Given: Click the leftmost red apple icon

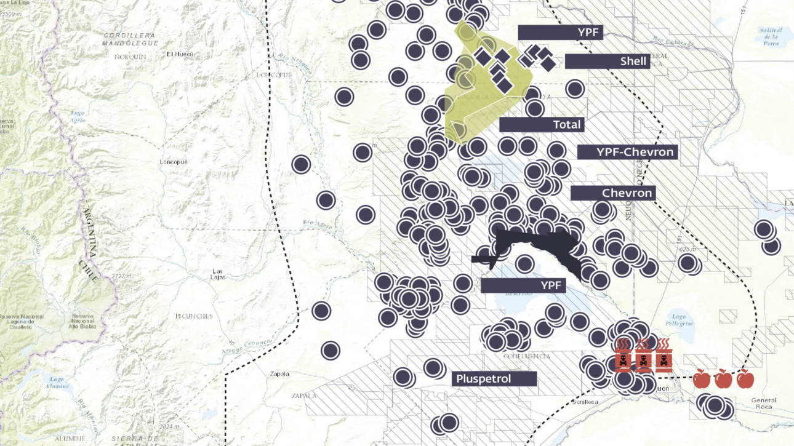Looking at the screenshot, I should point(702,378).
